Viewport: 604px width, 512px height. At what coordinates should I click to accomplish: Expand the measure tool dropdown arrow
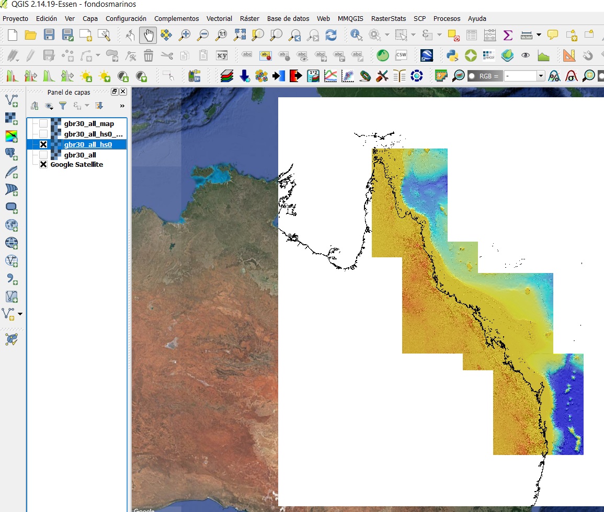tap(539, 35)
